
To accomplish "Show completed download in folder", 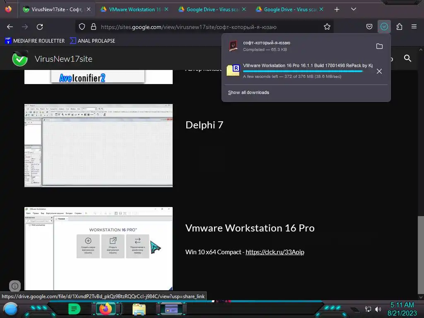I will 379,46.
